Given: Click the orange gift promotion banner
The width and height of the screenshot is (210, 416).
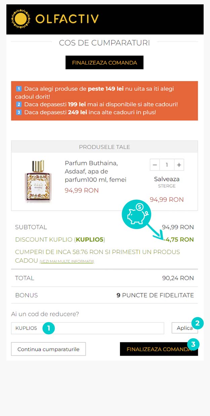Looking at the screenshot, I should click(x=104, y=101).
